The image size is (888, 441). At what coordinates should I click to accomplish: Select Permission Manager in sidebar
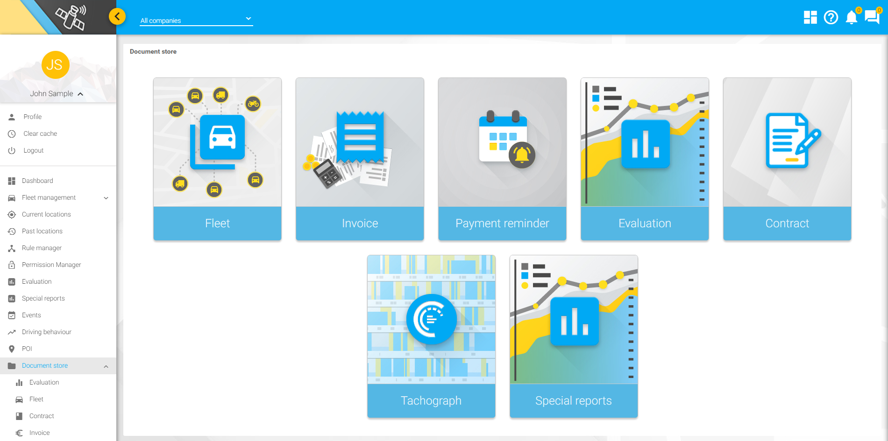pos(51,265)
